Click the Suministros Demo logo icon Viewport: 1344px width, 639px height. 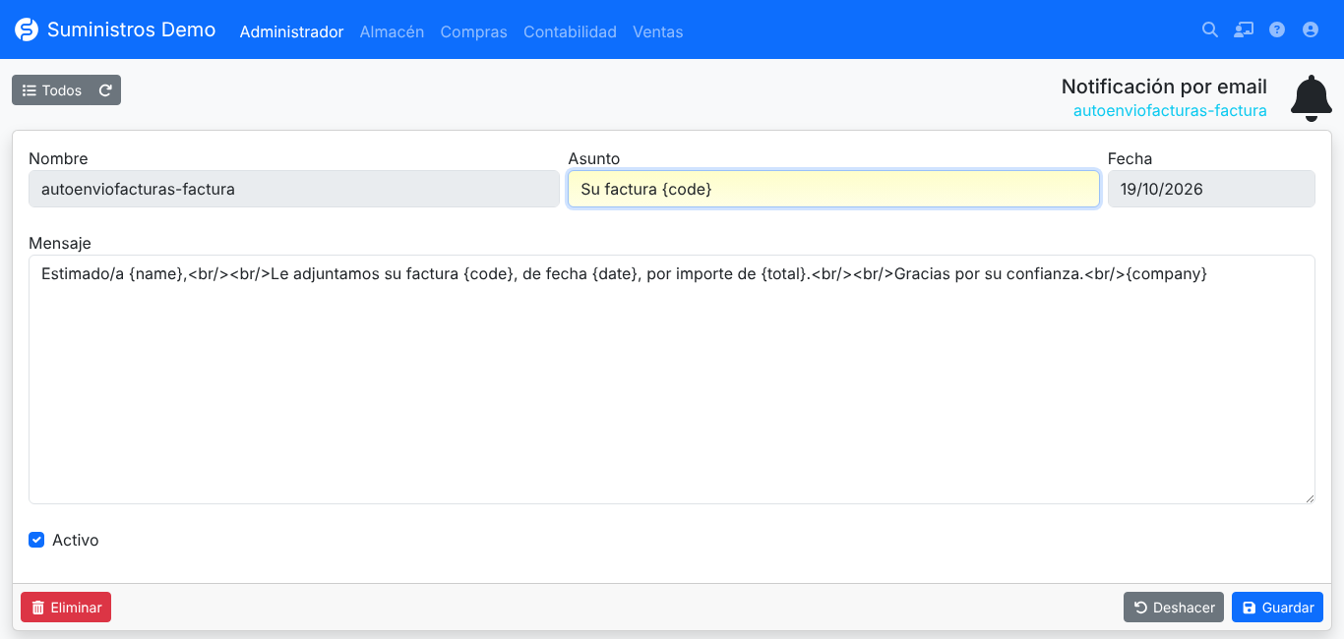pos(27,30)
